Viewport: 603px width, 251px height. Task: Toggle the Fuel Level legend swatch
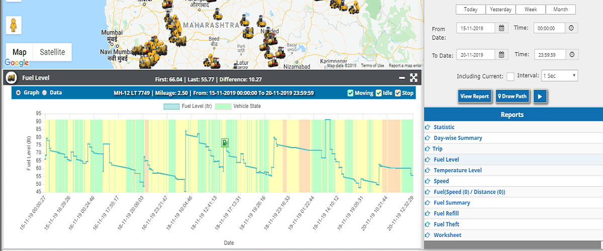(171, 106)
